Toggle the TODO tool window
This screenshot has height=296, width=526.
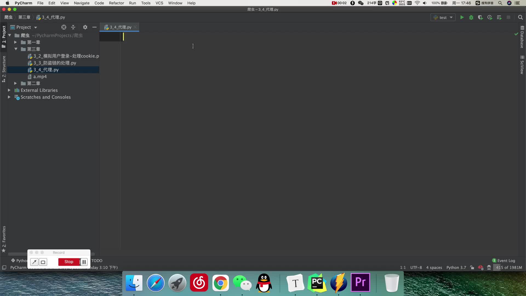point(97,261)
